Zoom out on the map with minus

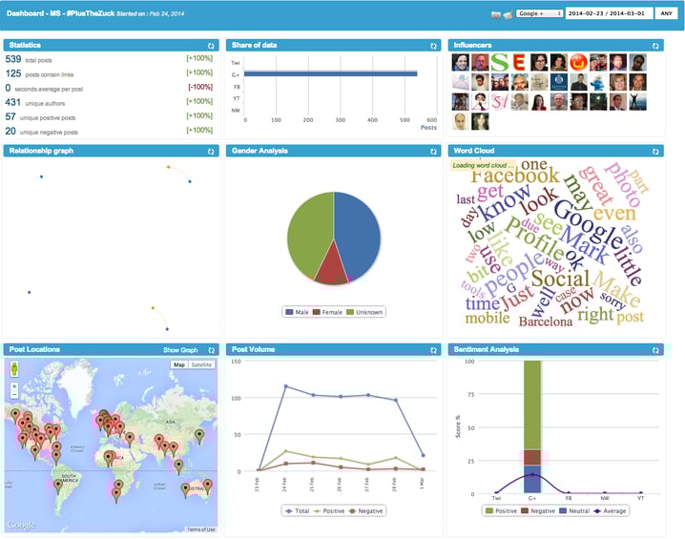click(x=14, y=394)
